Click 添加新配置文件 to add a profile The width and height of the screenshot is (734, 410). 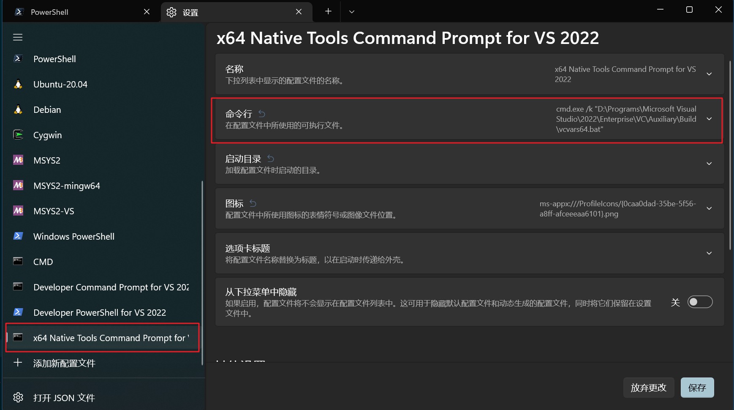coord(102,363)
